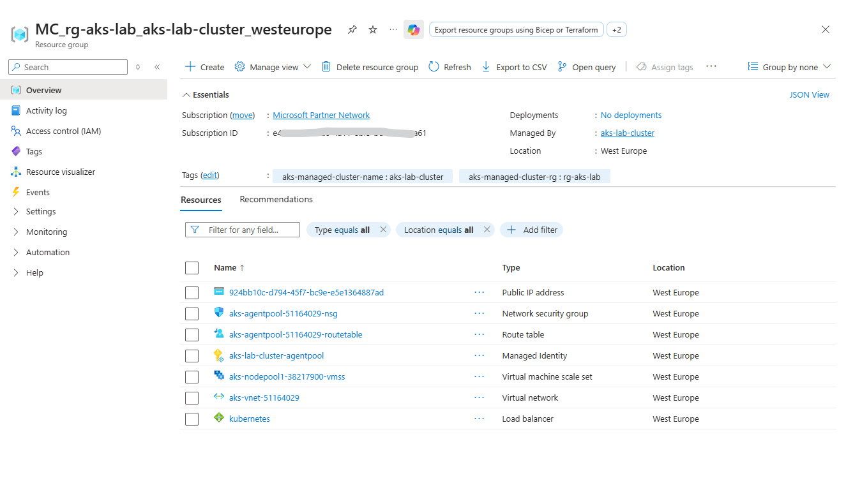Open Access control (IAM) menu item

63,131
